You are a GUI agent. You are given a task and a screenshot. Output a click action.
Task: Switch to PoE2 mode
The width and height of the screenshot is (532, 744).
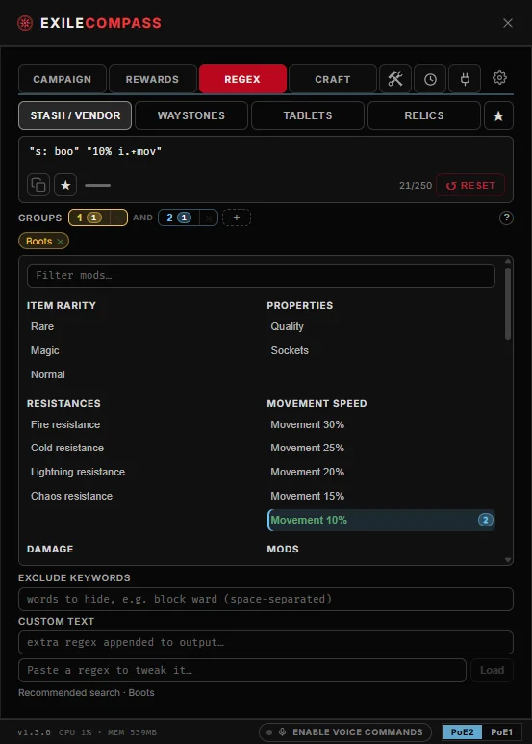pos(463,731)
